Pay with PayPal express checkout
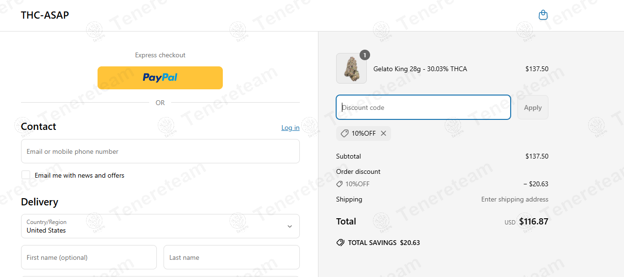624x277 pixels. click(160, 77)
